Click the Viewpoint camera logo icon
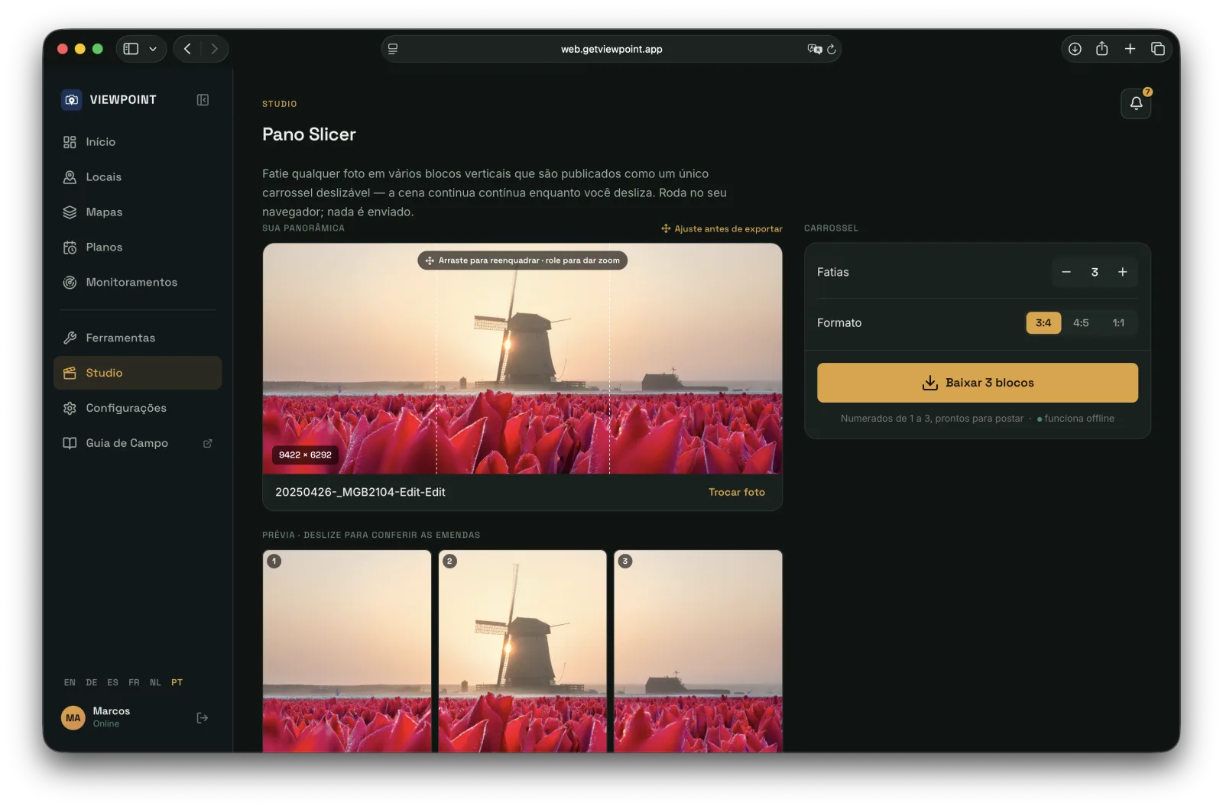 tap(71, 99)
